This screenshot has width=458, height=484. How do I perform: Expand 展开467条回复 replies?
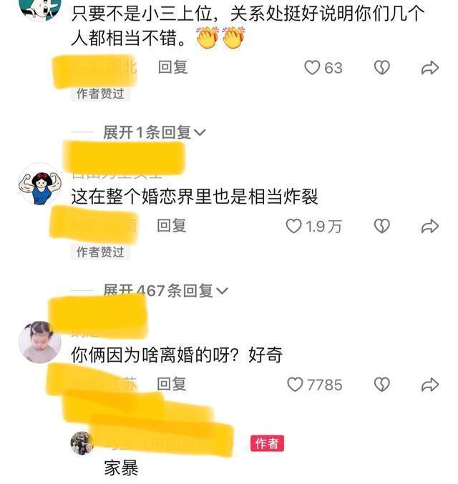click(x=165, y=290)
